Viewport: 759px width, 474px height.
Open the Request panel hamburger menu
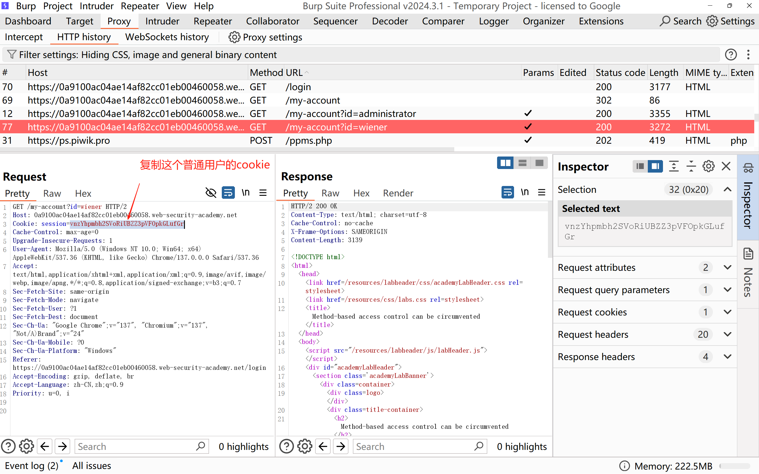tap(263, 193)
